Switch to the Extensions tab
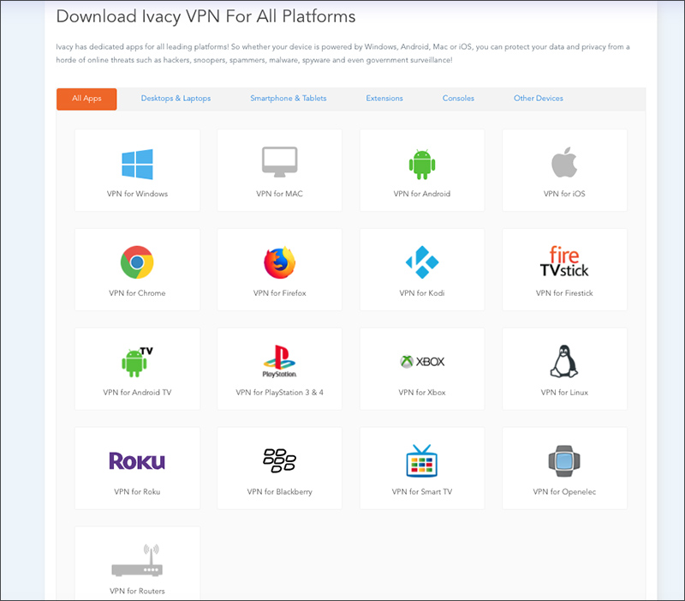This screenshot has height=601, width=685. click(x=384, y=99)
